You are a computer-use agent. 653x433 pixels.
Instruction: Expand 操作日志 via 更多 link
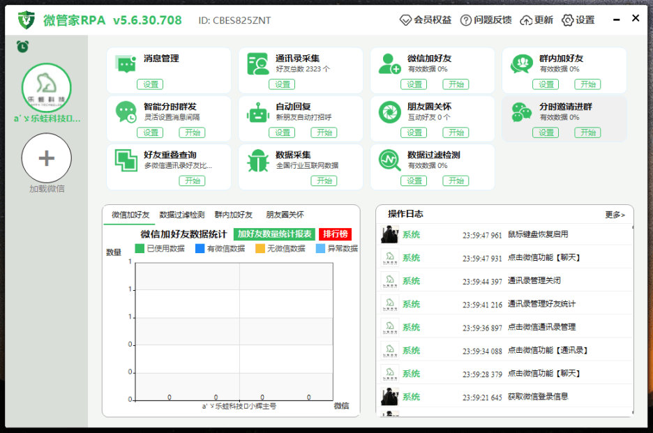[x=614, y=215]
